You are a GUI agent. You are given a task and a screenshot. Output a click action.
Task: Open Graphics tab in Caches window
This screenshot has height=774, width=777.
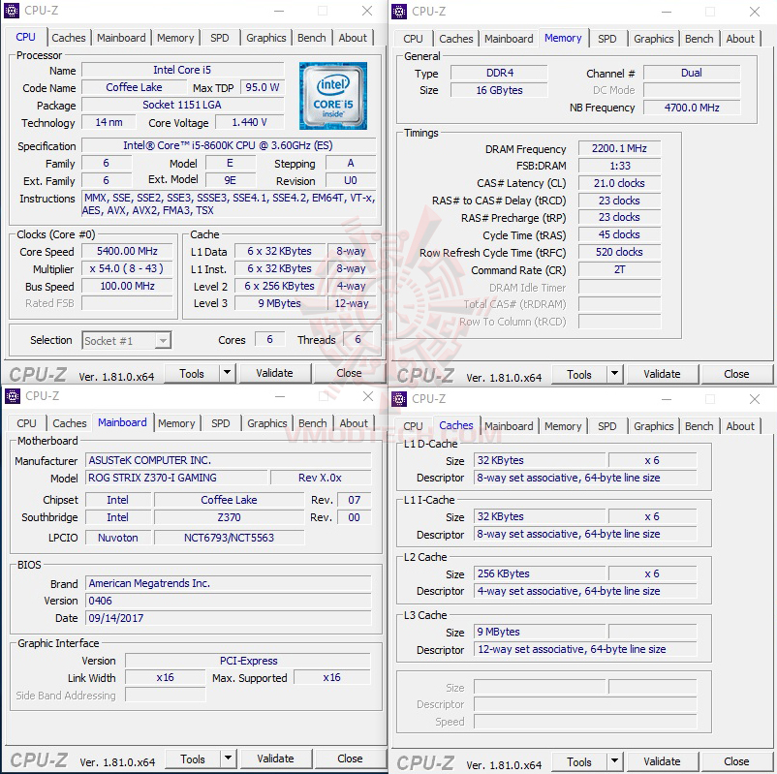click(x=654, y=426)
